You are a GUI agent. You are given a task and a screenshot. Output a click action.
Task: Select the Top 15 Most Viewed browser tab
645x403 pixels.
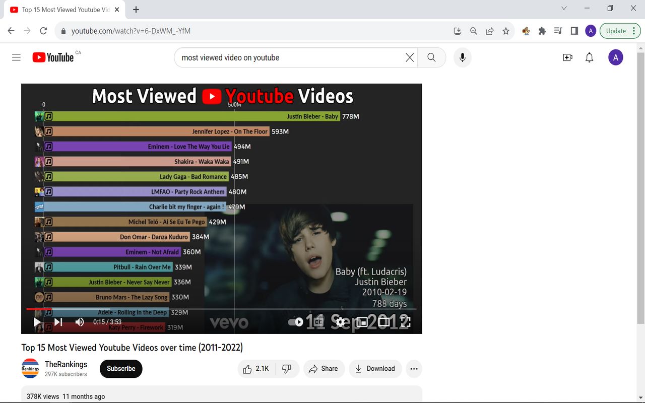[x=60, y=9]
